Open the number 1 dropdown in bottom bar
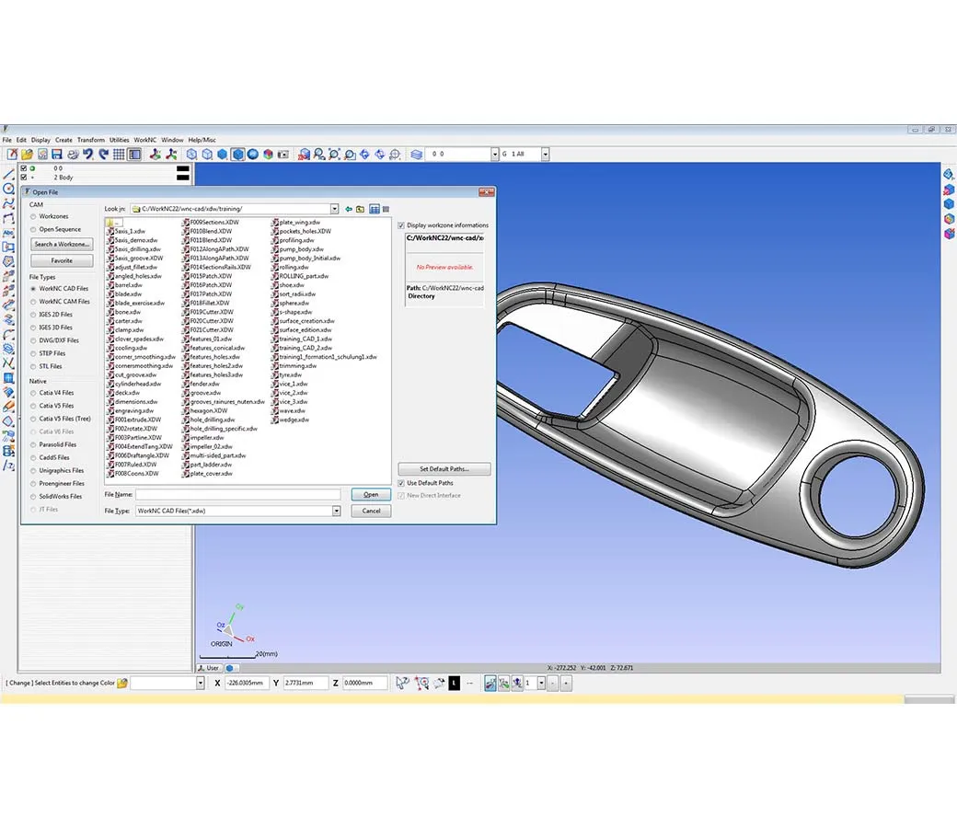957x828 pixels. (x=541, y=684)
